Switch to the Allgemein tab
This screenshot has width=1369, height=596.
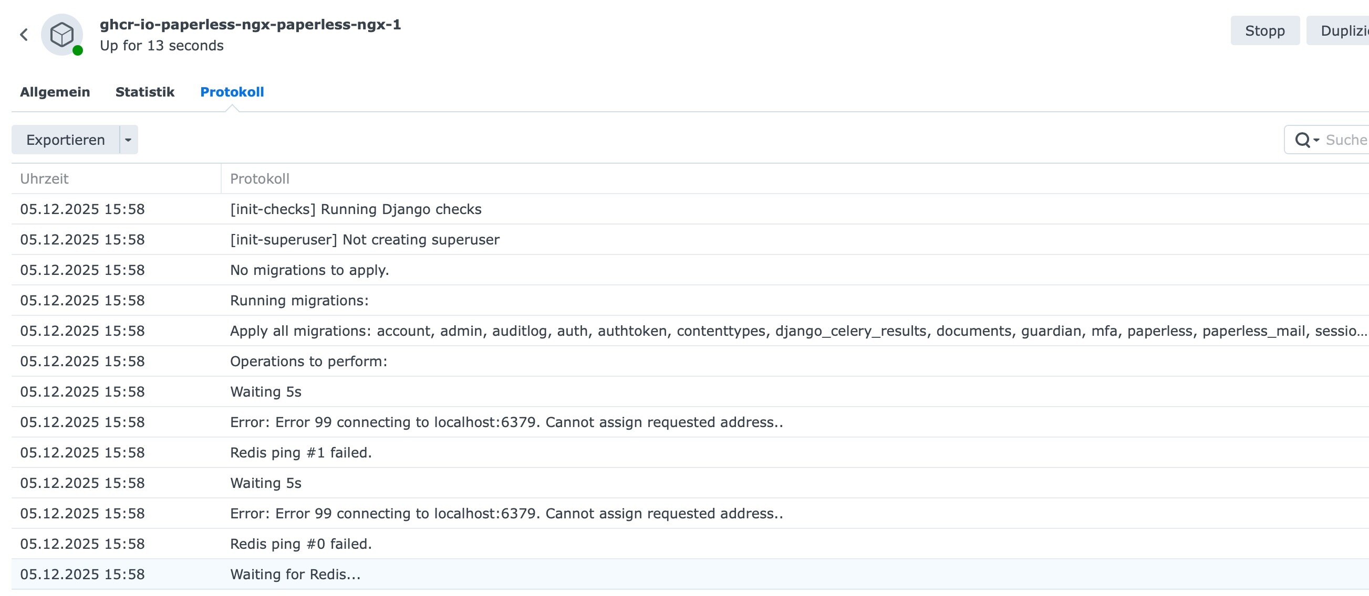tap(55, 92)
